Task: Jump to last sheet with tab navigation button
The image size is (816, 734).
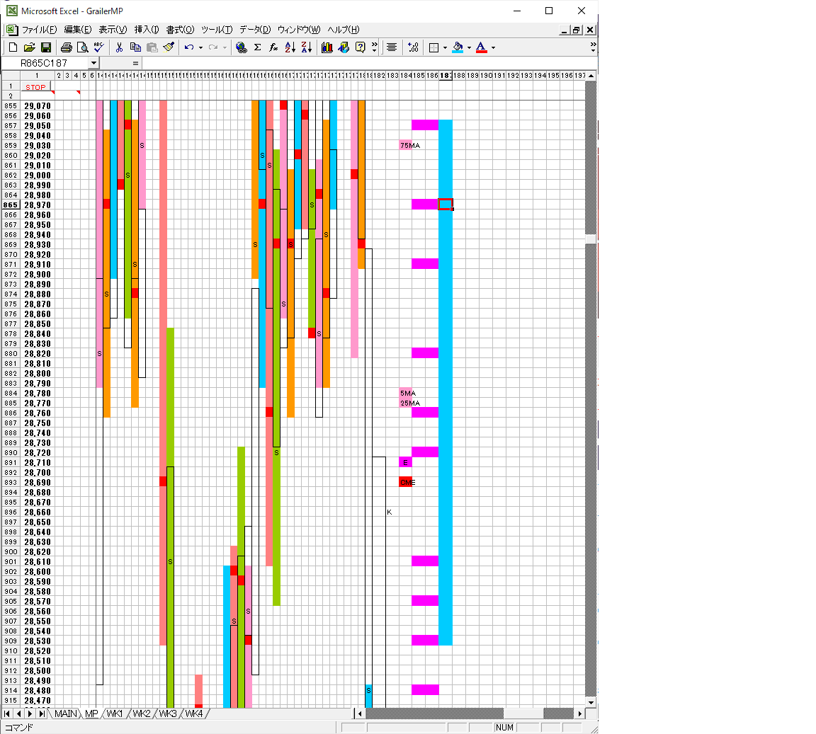Action: pos(42,713)
